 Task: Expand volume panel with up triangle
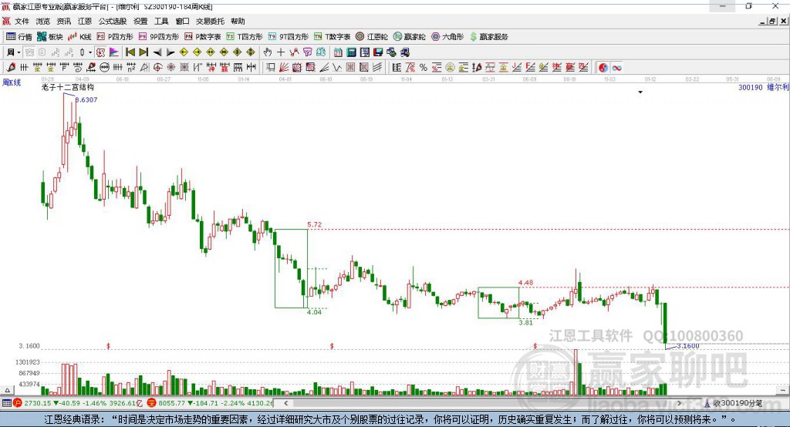click(7, 390)
